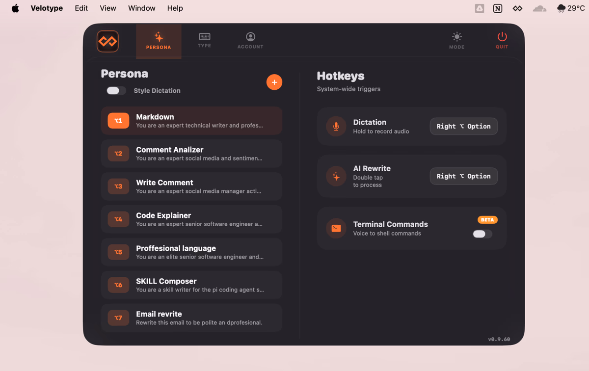Screen dimensions: 589x371
Task: Switch to the Type tab
Action: (x=205, y=40)
